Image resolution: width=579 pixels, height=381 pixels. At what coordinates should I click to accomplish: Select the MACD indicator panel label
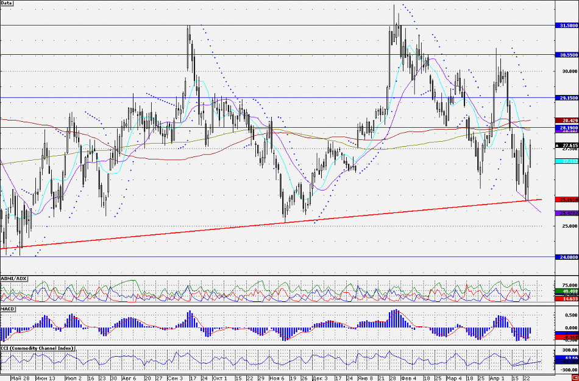[x=8, y=309]
